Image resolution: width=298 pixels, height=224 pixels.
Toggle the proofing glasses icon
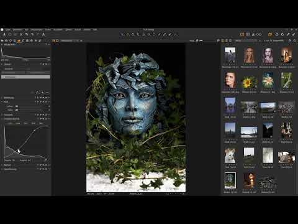pos(259,34)
